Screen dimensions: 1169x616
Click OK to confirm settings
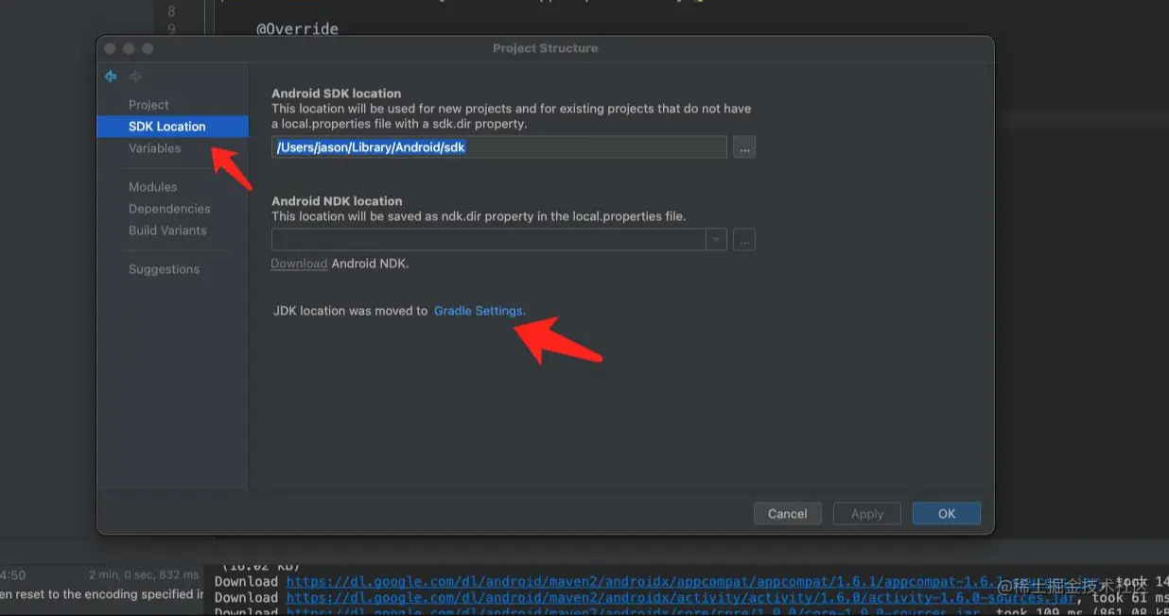(946, 513)
